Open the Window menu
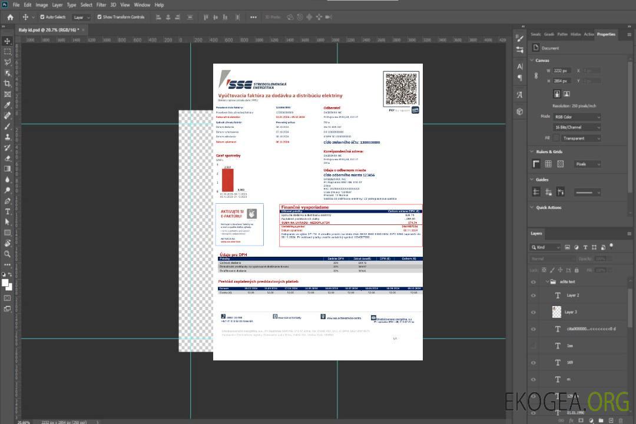 click(142, 5)
